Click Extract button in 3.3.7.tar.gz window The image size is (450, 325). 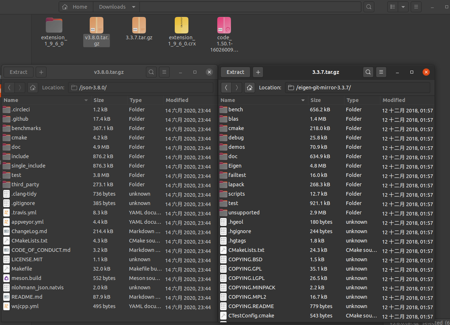click(x=235, y=72)
